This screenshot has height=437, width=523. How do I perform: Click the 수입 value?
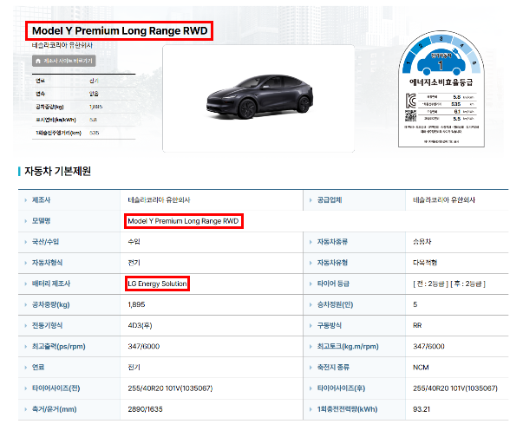click(x=134, y=242)
